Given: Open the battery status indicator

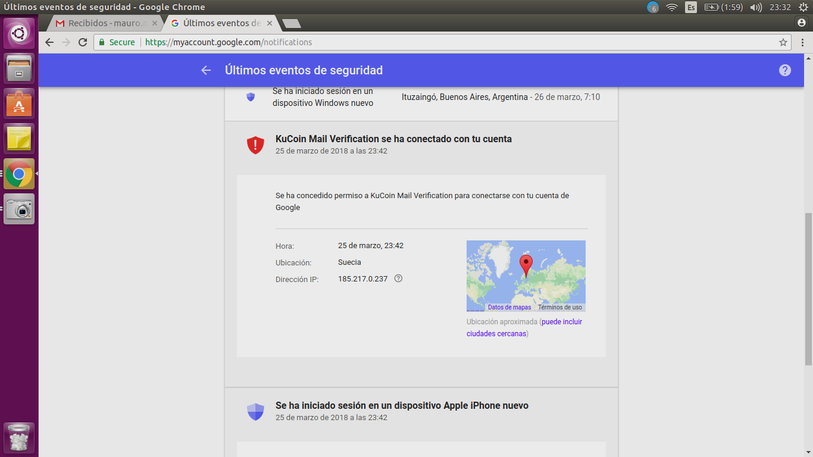Looking at the screenshot, I should point(723,7).
